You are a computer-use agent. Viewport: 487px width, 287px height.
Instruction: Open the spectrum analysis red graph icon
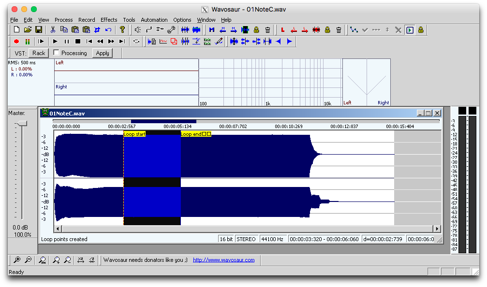click(163, 42)
